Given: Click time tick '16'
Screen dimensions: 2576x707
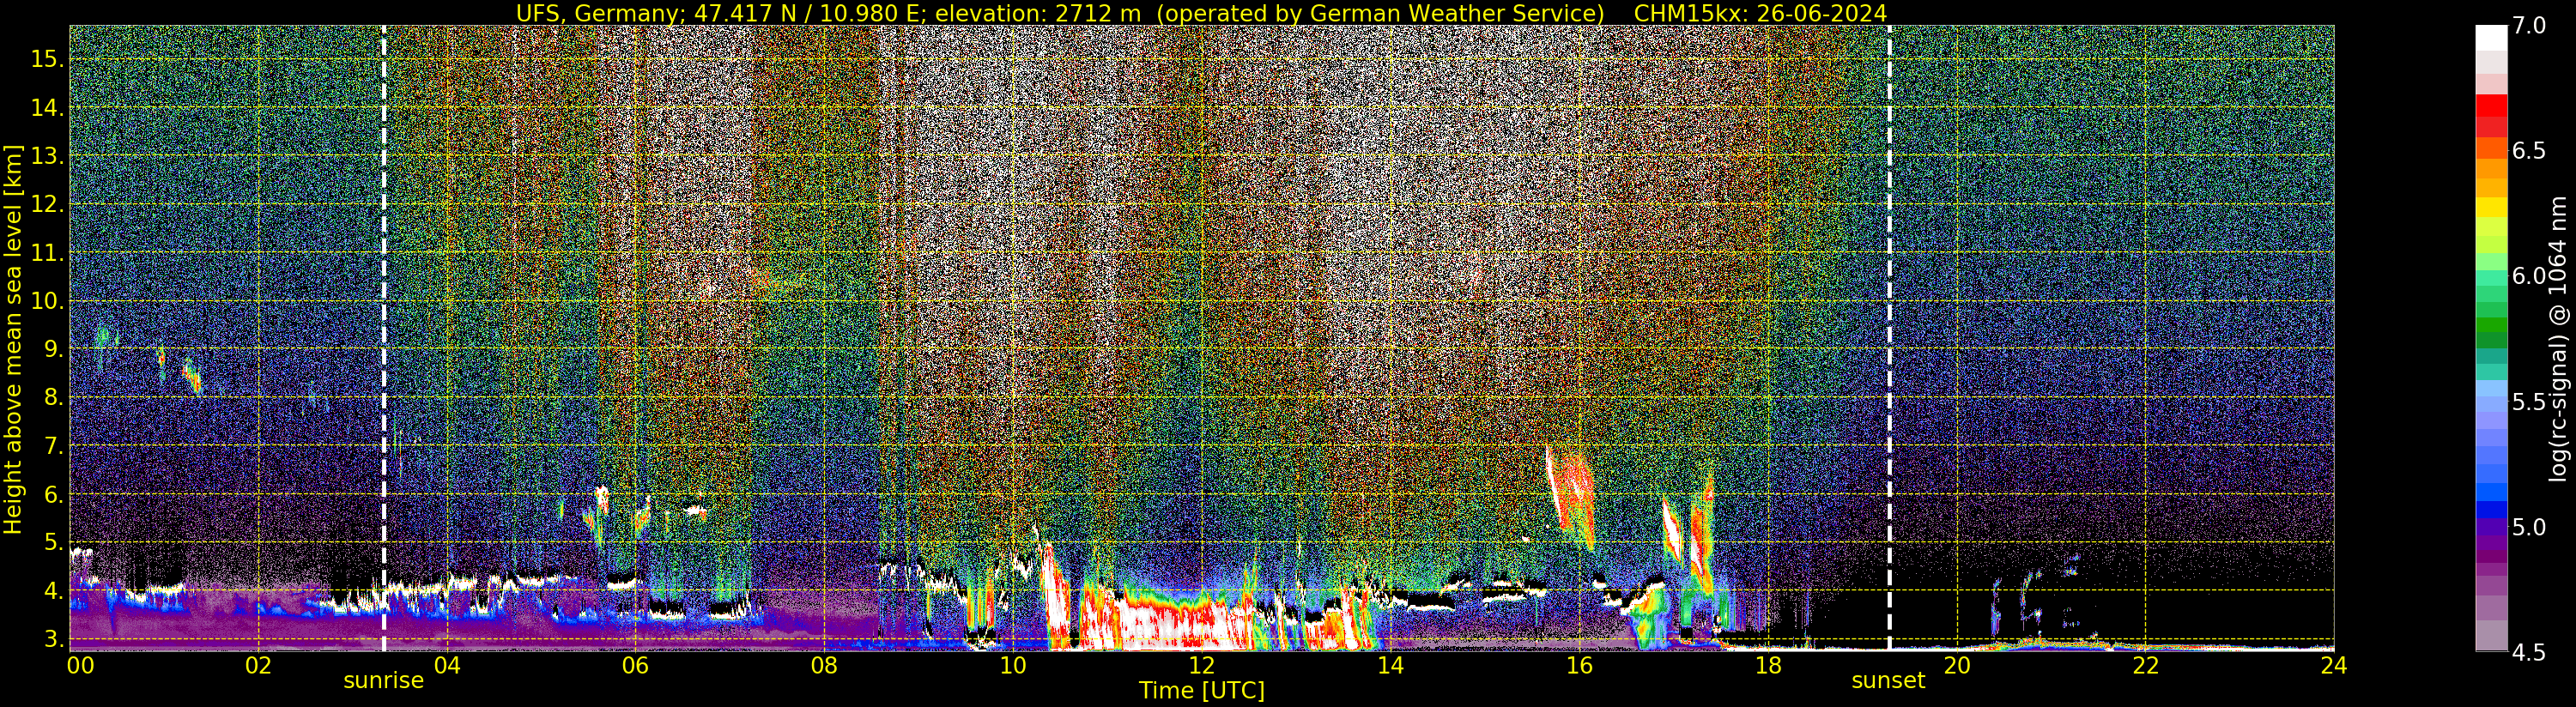Looking at the screenshot, I should tap(1579, 665).
